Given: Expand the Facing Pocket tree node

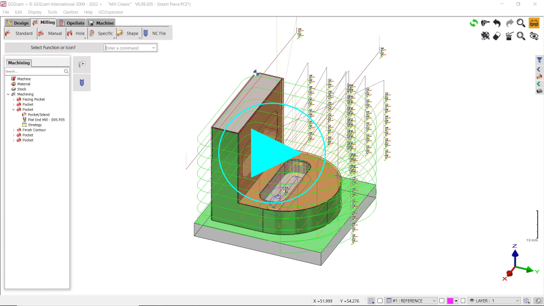Looking at the screenshot, I should click(14, 99).
